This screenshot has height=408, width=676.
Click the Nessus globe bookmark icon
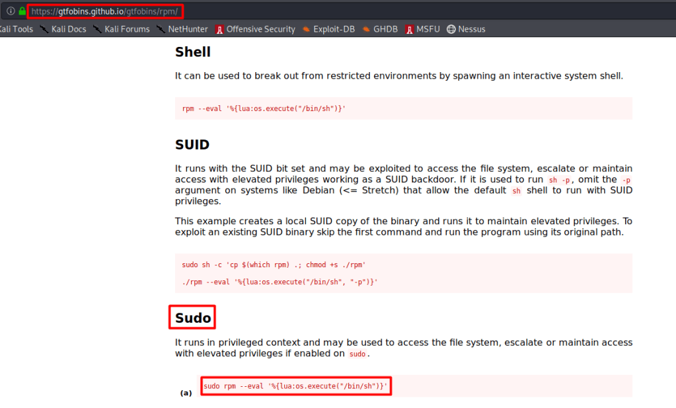tap(451, 29)
